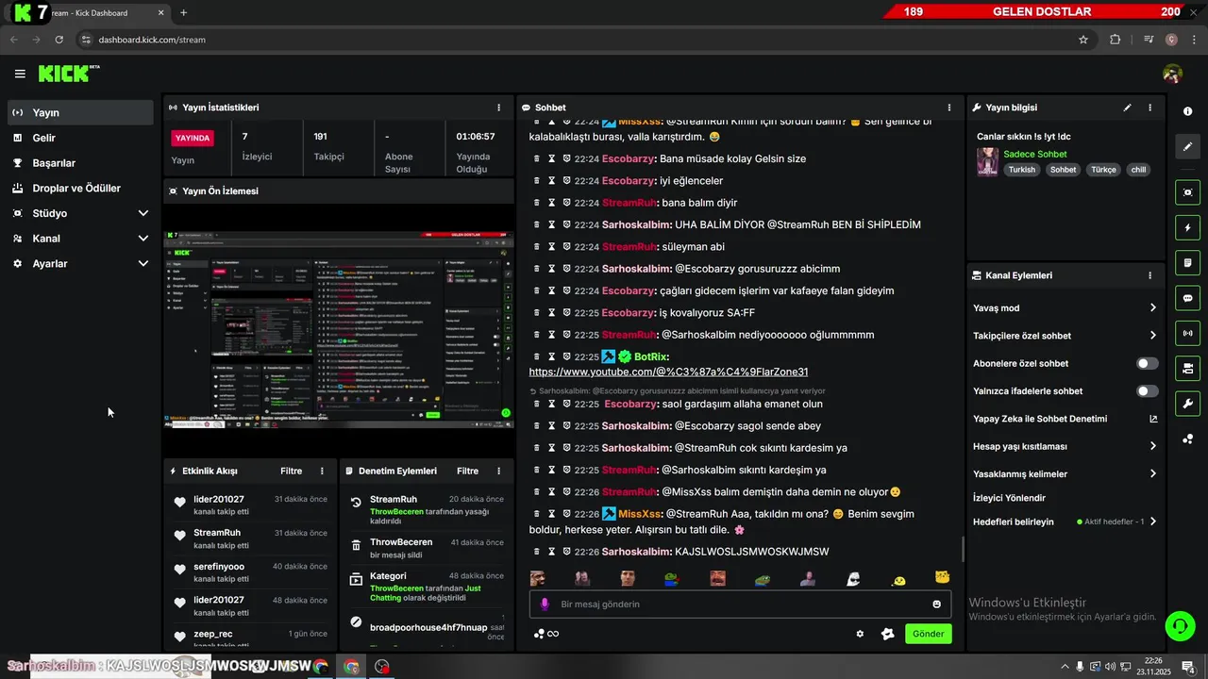Enable Yalnızca ifadelerle sohbet toggle

tap(1147, 390)
